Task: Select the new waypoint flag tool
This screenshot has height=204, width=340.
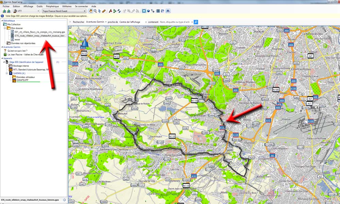Action: [111, 11]
